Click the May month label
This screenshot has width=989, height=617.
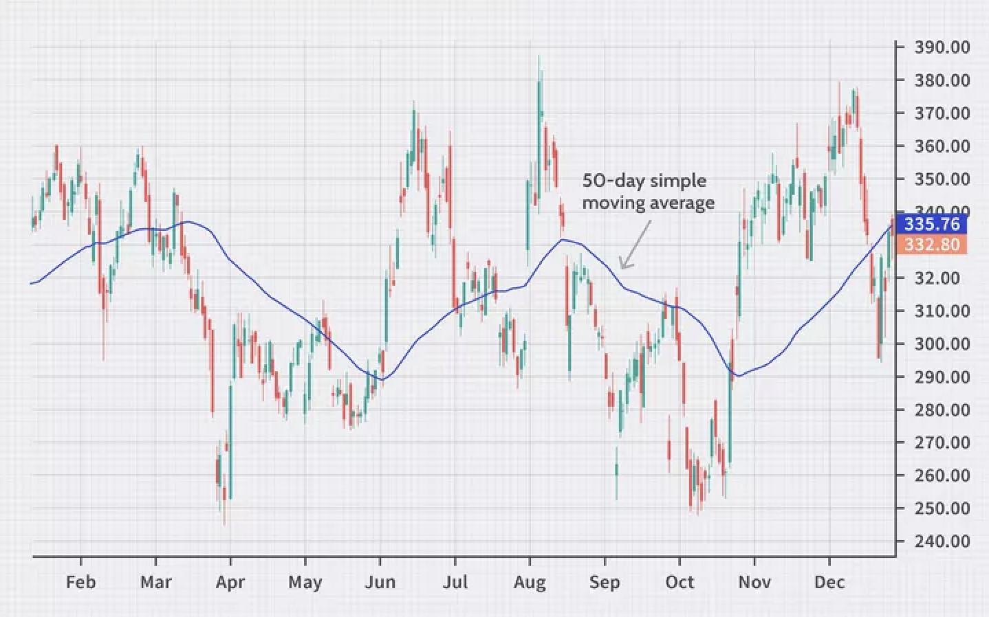tap(305, 583)
